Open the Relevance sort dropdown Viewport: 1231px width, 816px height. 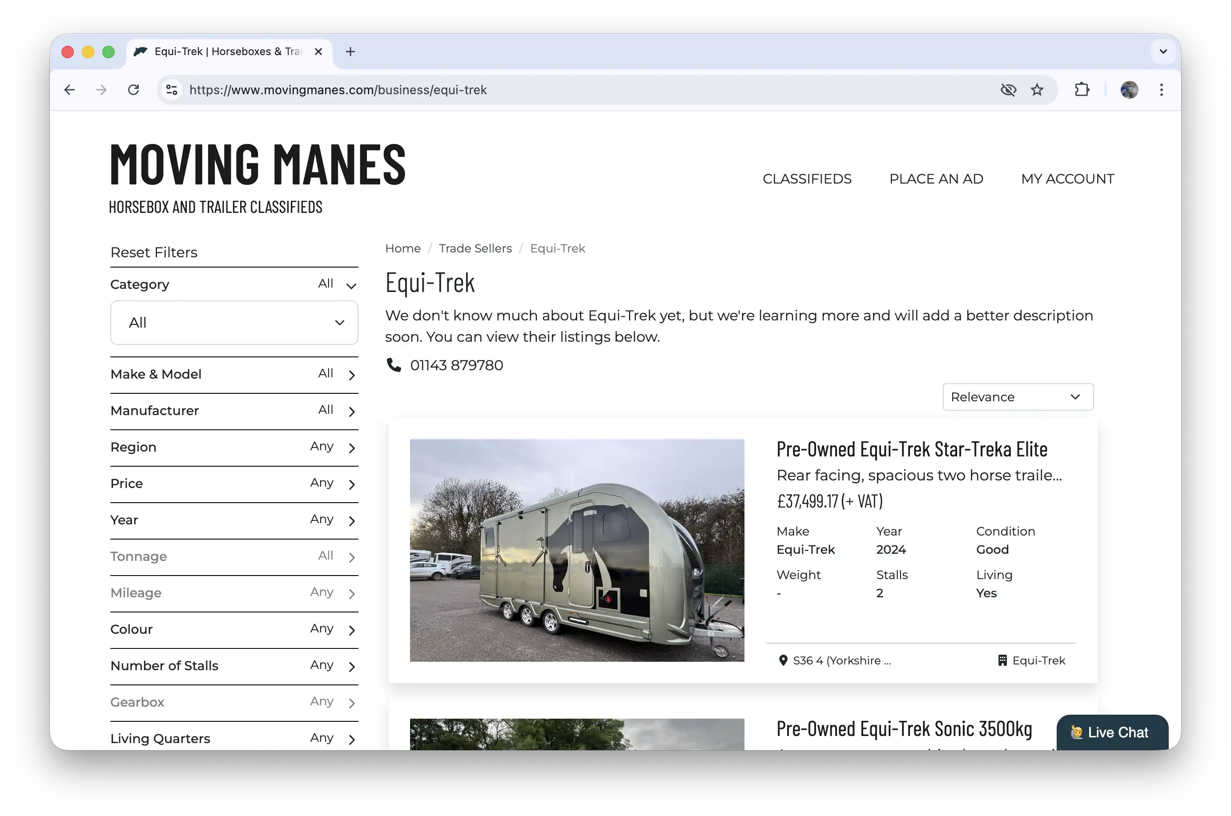(1017, 396)
